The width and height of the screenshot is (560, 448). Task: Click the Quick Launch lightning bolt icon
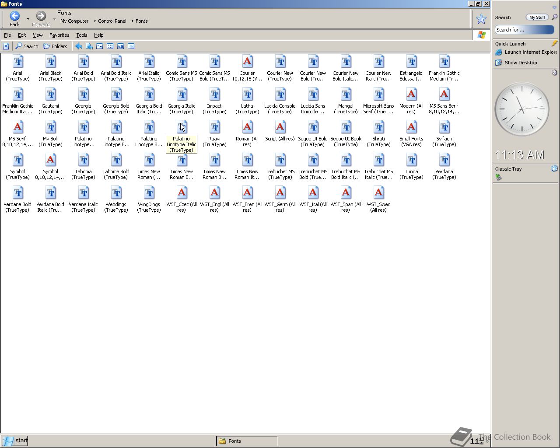tap(554, 43)
